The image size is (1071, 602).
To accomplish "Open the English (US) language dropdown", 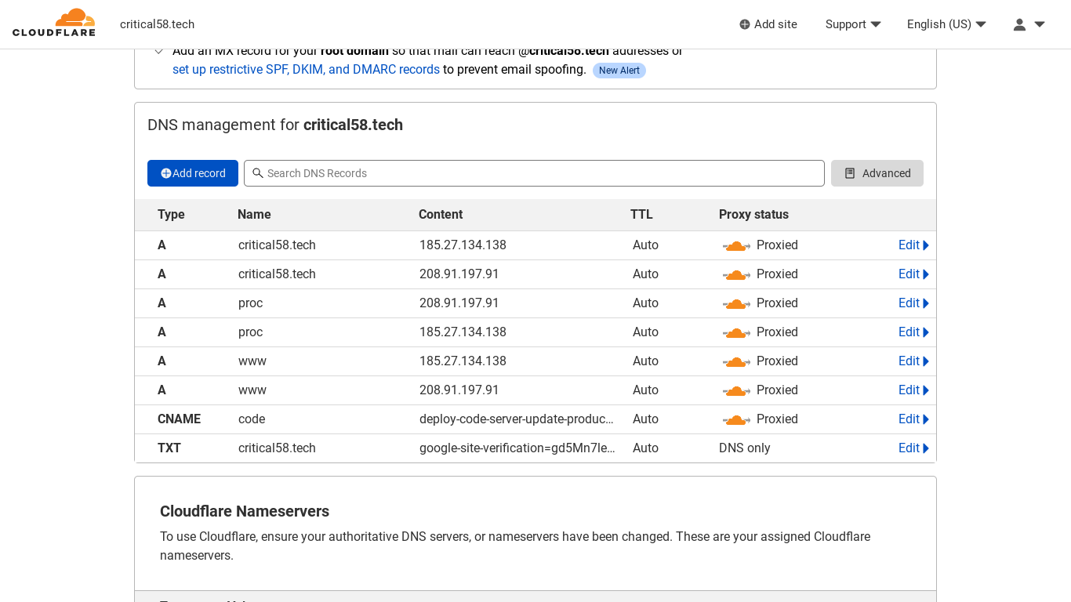I will tap(946, 24).
